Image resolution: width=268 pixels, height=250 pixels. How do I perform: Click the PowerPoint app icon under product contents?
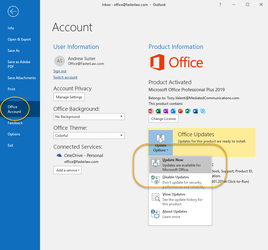coord(180,111)
